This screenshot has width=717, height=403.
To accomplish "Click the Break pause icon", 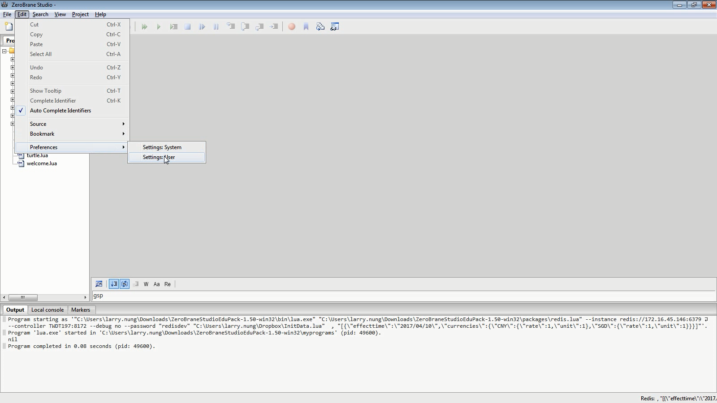I will (x=216, y=27).
